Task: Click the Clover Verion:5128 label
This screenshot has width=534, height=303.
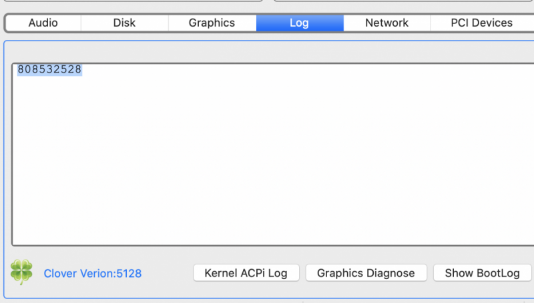Action: click(x=93, y=273)
